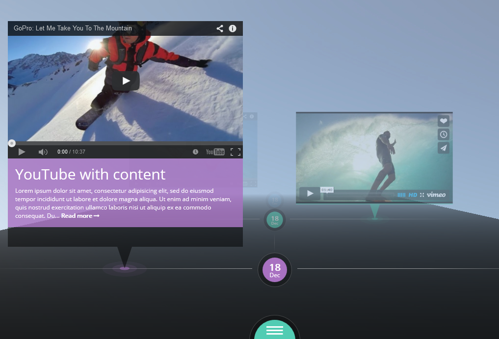
Task: Play the Vimeo surfing video
Action: 310,193
